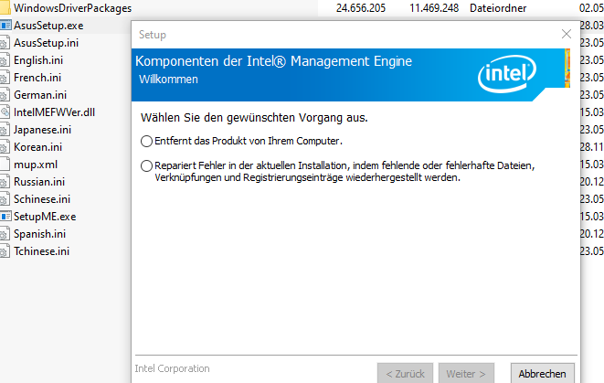
Task: Click the file name German.ini
Action: click(40, 95)
